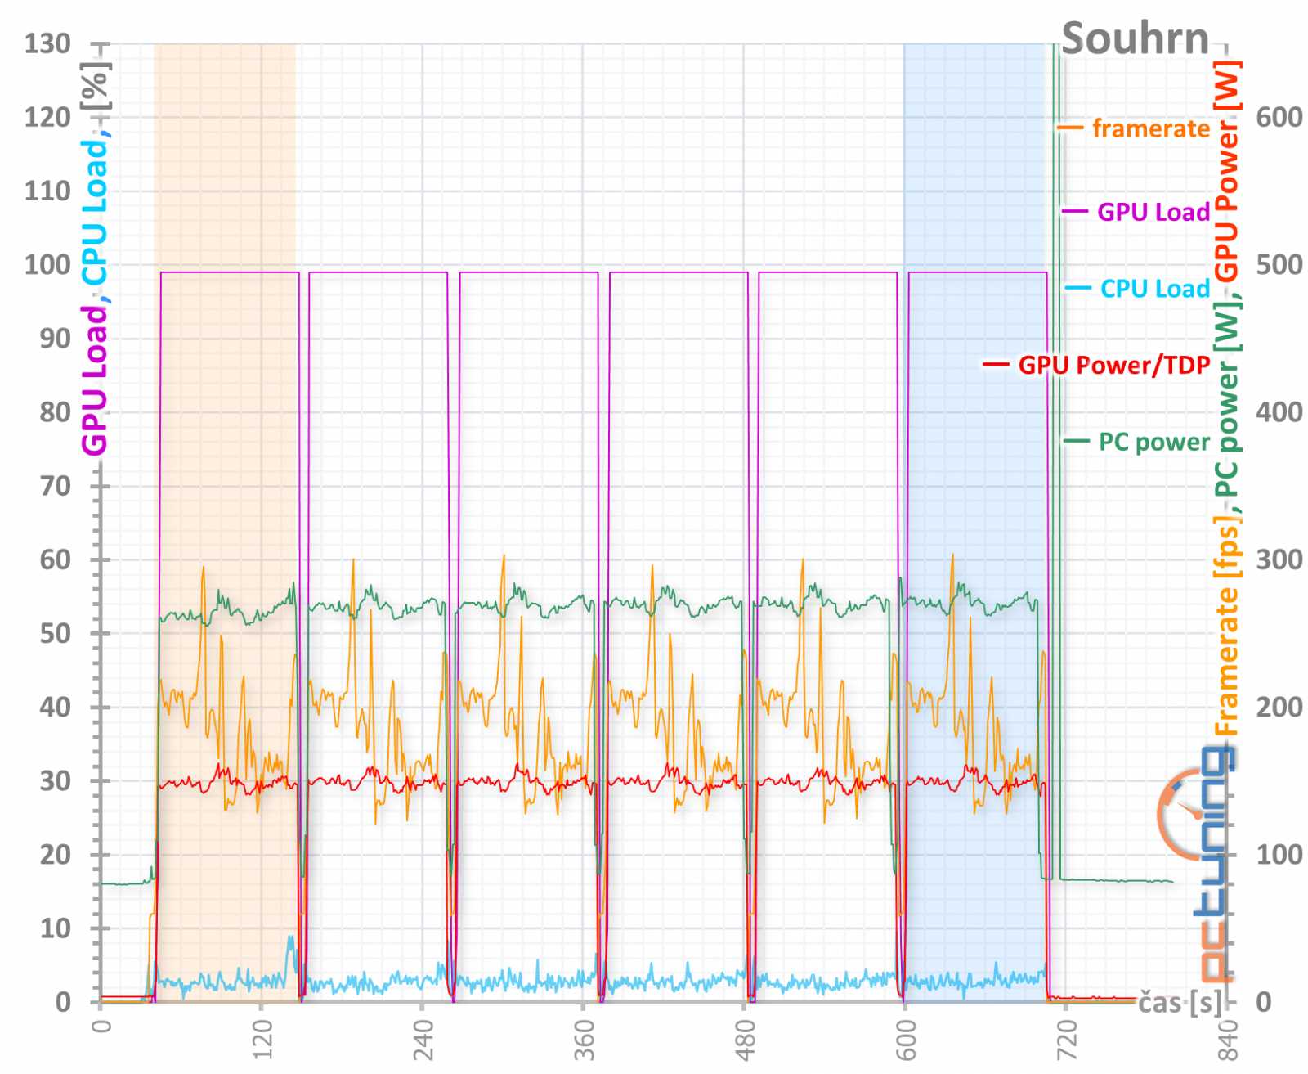
Task: Click the 'CPU Load' left axis title
Action: click(x=95, y=213)
